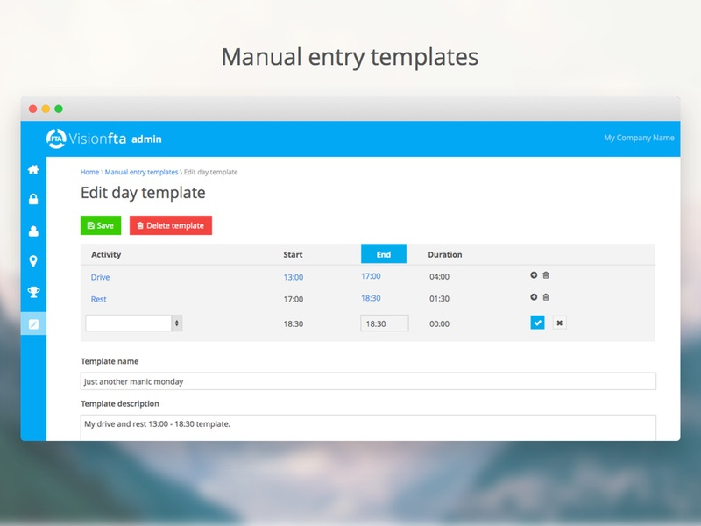Save the day template
701x526 pixels.
click(x=99, y=225)
